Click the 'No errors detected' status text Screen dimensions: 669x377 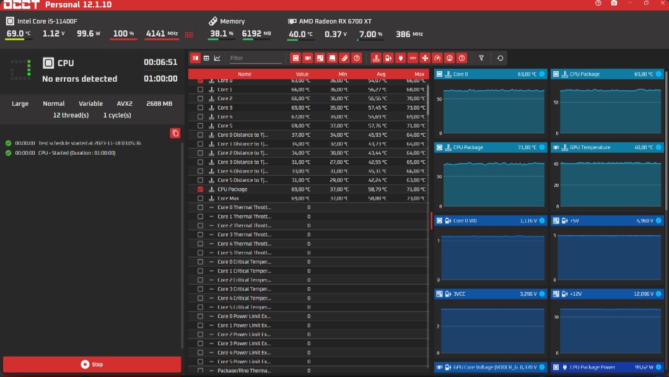coord(79,79)
